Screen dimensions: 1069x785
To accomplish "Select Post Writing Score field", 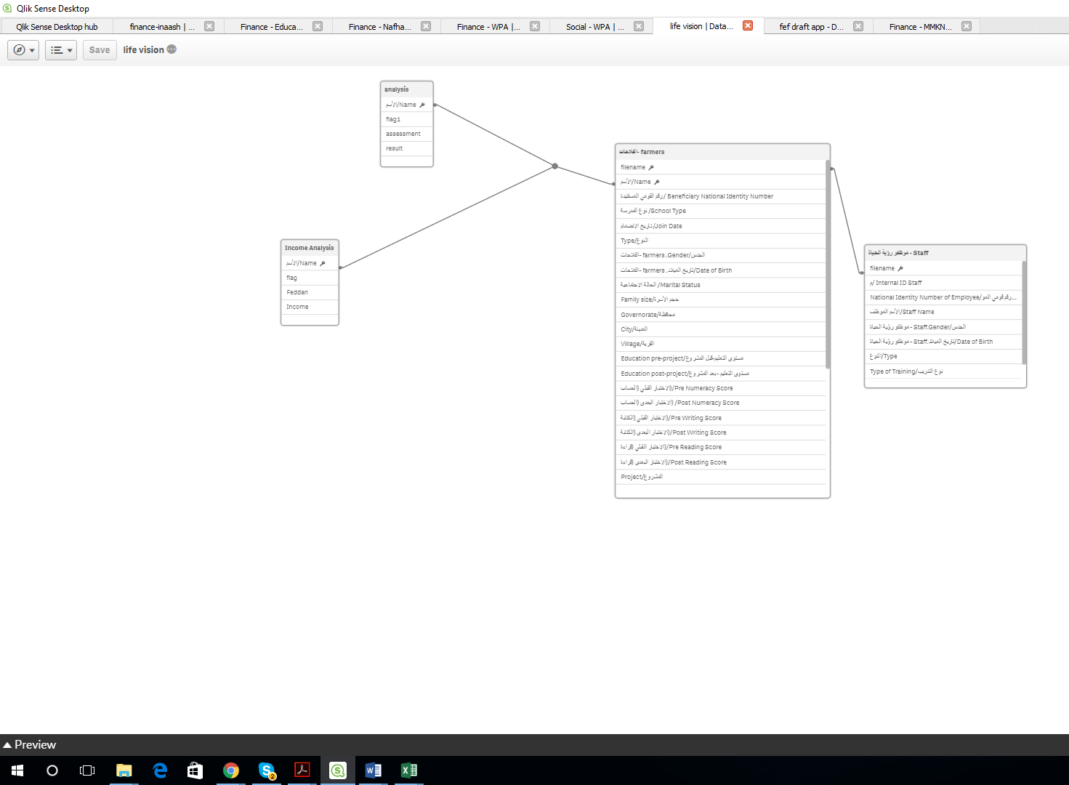I will pyautogui.click(x=721, y=432).
